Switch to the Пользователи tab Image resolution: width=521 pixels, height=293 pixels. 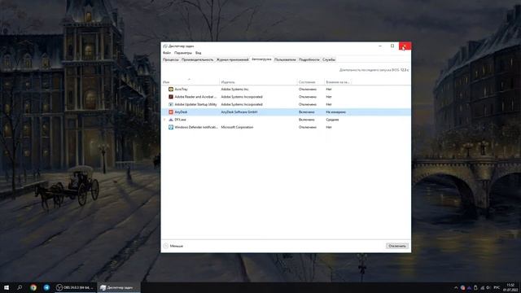tap(285, 59)
